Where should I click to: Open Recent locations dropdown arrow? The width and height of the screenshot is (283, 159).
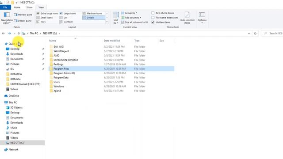[15, 34]
